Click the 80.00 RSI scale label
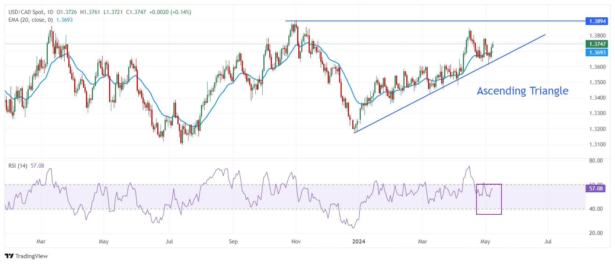This screenshot has width=615, height=264. (596, 161)
